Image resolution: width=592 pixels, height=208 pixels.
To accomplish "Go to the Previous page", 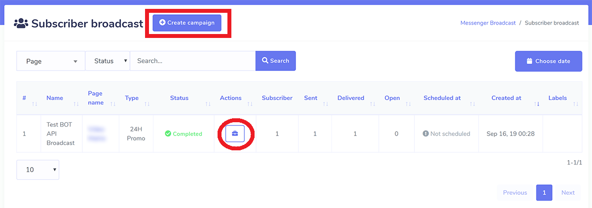I will [515, 193].
